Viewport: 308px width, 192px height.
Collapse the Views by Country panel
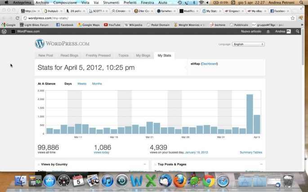(x=145, y=165)
